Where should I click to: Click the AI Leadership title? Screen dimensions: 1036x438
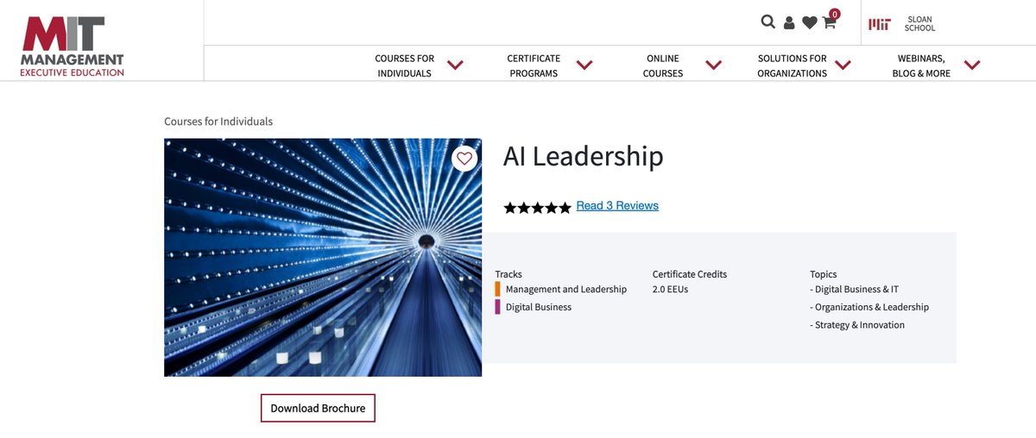coord(584,156)
